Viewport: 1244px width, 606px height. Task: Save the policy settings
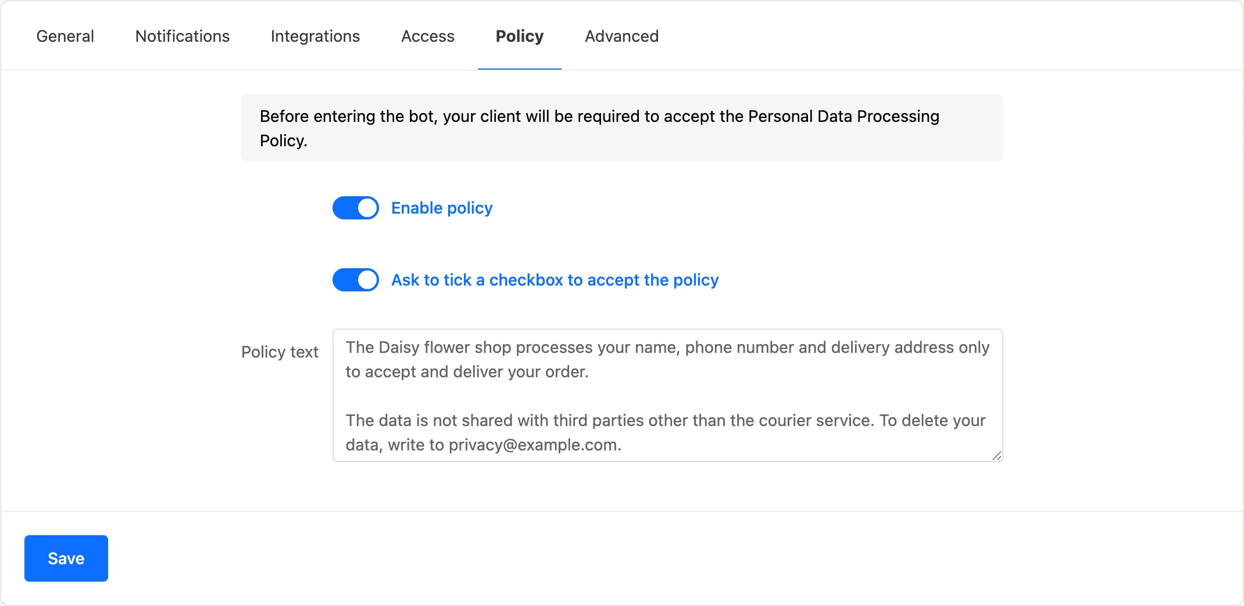[x=66, y=558]
